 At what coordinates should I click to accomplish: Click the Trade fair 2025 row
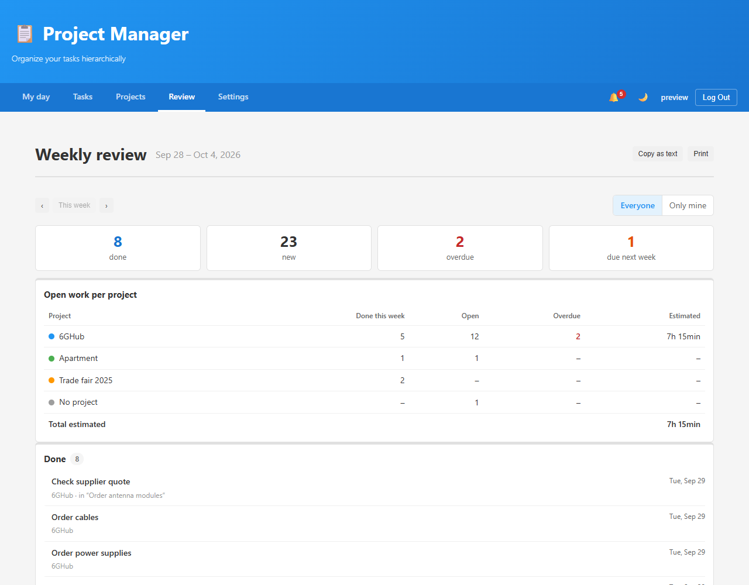374,380
